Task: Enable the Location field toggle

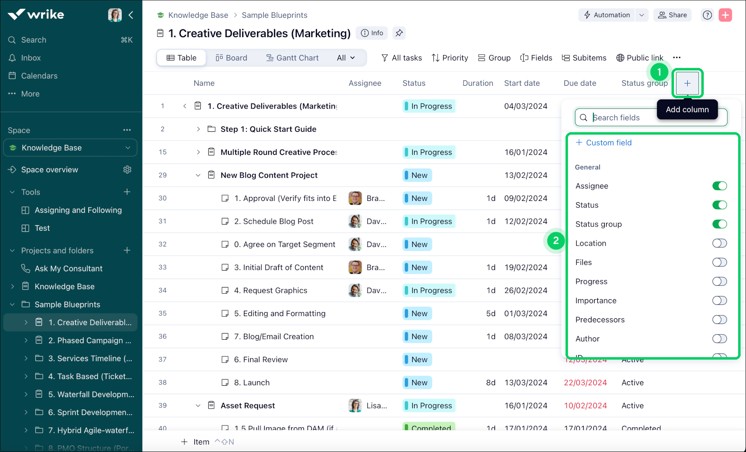Action: [x=720, y=243]
